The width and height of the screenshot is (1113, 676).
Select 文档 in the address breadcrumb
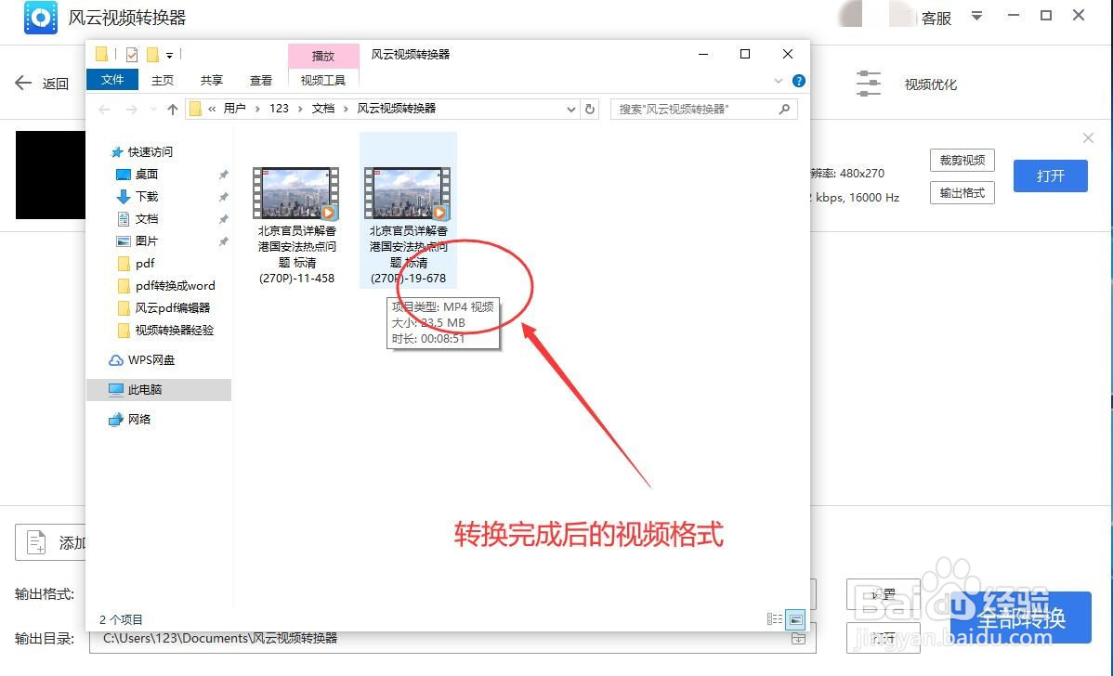pyautogui.click(x=323, y=109)
